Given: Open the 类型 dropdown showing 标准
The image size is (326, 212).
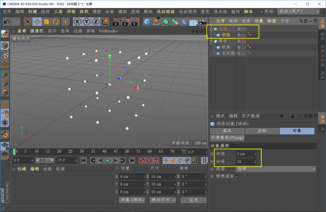Looking at the screenshot, I should click(x=276, y=169).
